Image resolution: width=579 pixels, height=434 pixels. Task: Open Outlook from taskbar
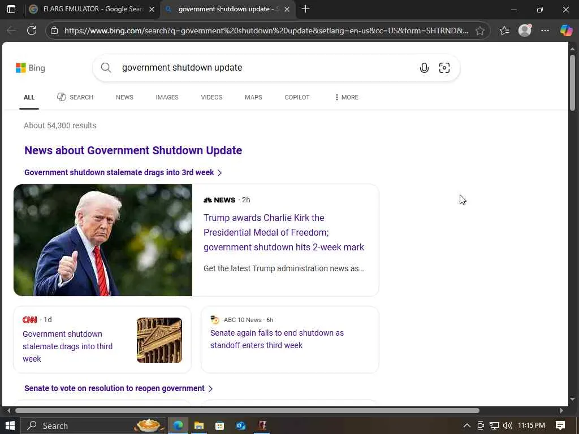[x=241, y=426]
